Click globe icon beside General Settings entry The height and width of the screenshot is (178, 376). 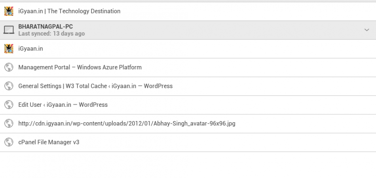click(x=9, y=86)
